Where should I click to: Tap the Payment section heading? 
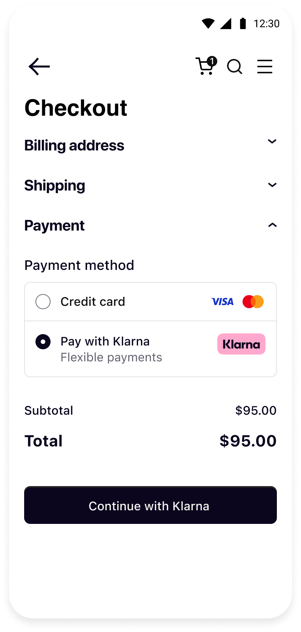tap(54, 226)
